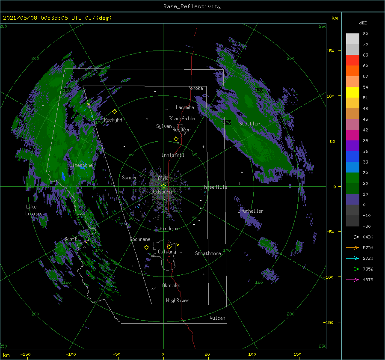The height and width of the screenshot is (360, 385).
Task: Pick the light orange 54-57 dBZ swatch
Action: (352, 82)
